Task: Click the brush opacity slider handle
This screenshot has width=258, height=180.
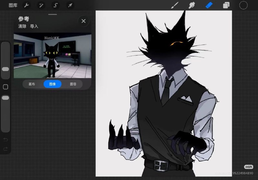Action: pyautogui.click(x=5, y=98)
